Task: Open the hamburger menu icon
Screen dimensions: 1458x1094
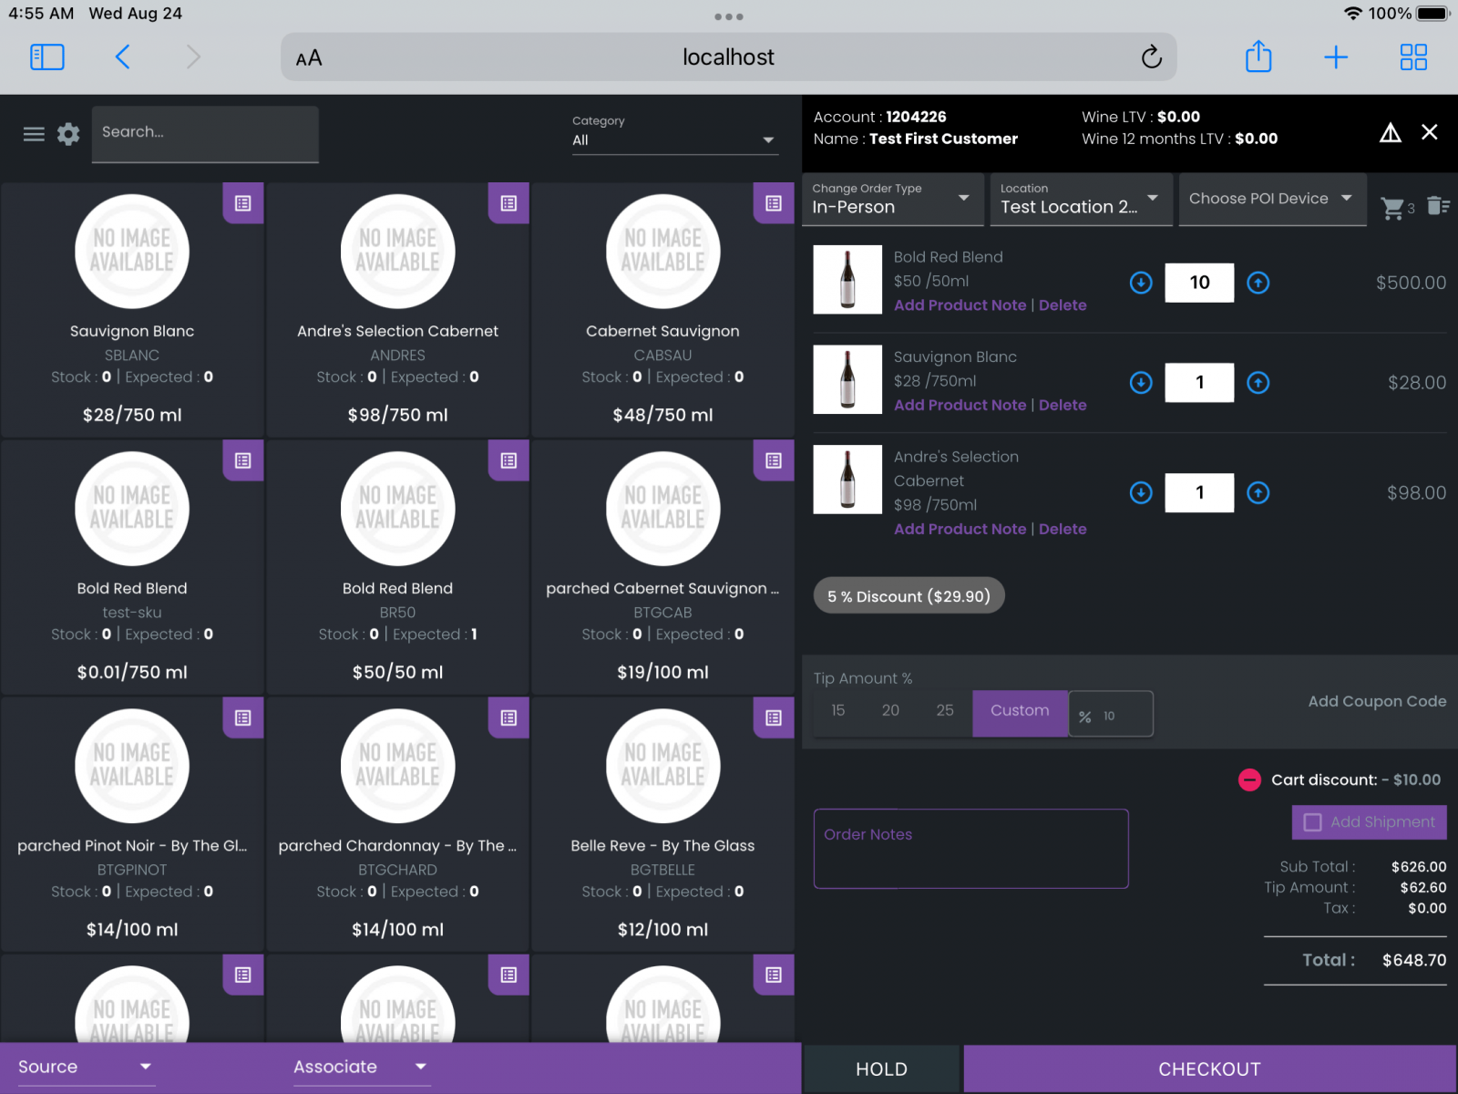Action: click(34, 134)
